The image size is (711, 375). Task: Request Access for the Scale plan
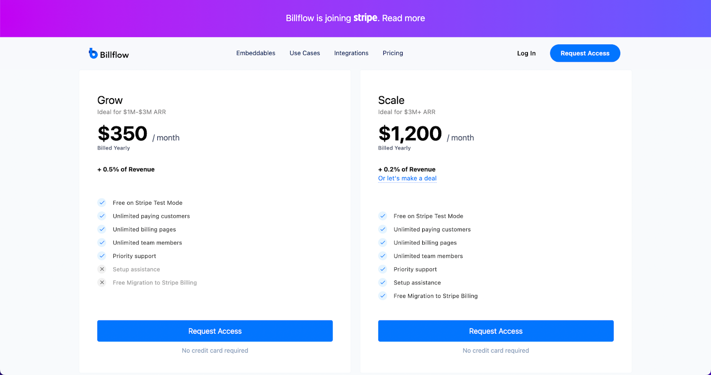tap(496, 331)
